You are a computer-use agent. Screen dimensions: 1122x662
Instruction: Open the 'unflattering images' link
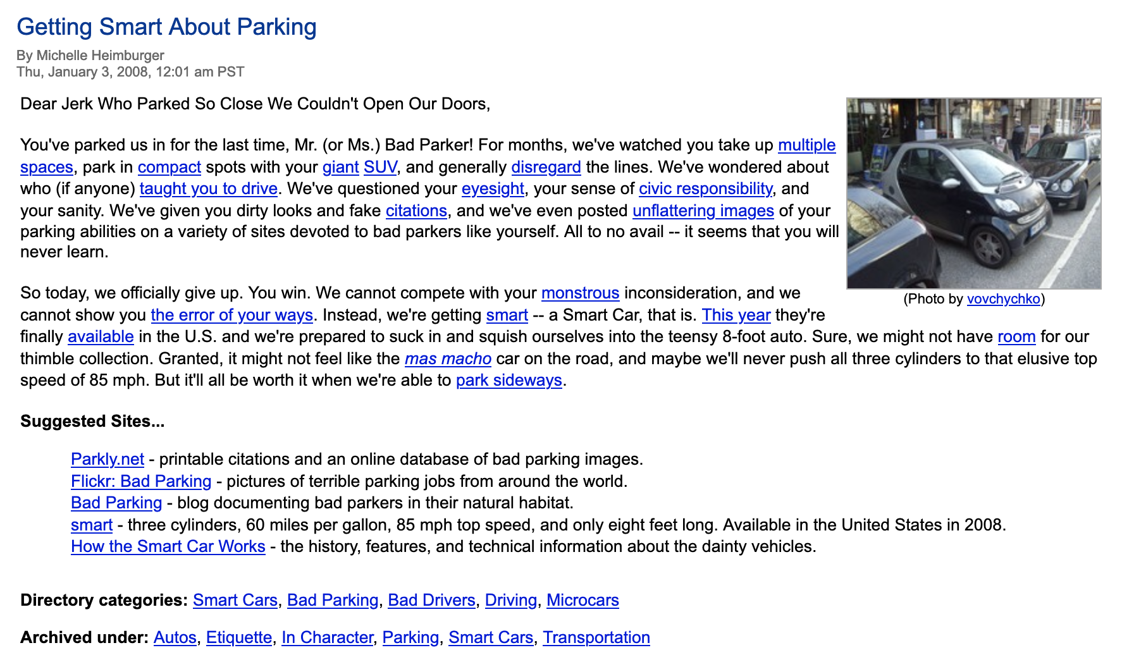[x=703, y=211]
